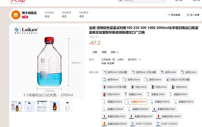The image size is (202, 127).
Task: Select the 高硼硅100ml variant
Action: point(133,94)
